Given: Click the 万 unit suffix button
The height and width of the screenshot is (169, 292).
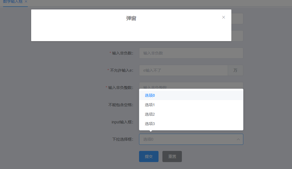Looking at the screenshot, I should 236,70.
